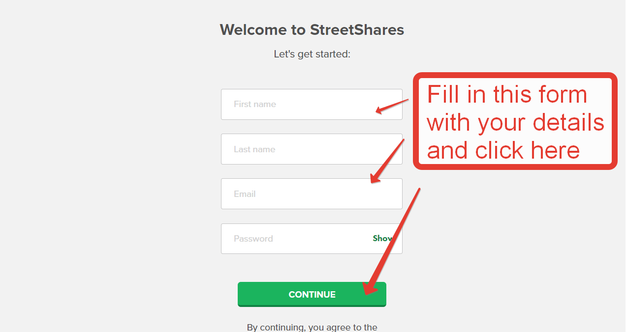Click the "and click here" annotation line
This screenshot has height=332, width=627.
[503, 150]
